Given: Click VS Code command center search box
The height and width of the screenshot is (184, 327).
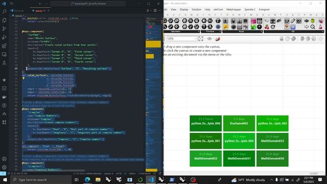Looking at the screenshot, I should pyautogui.click(x=88, y=4).
